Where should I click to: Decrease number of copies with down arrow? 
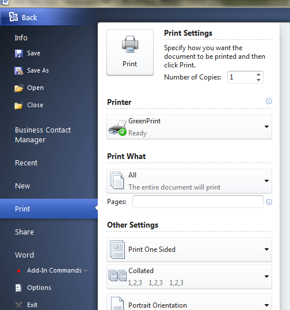click(x=258, y=80)
